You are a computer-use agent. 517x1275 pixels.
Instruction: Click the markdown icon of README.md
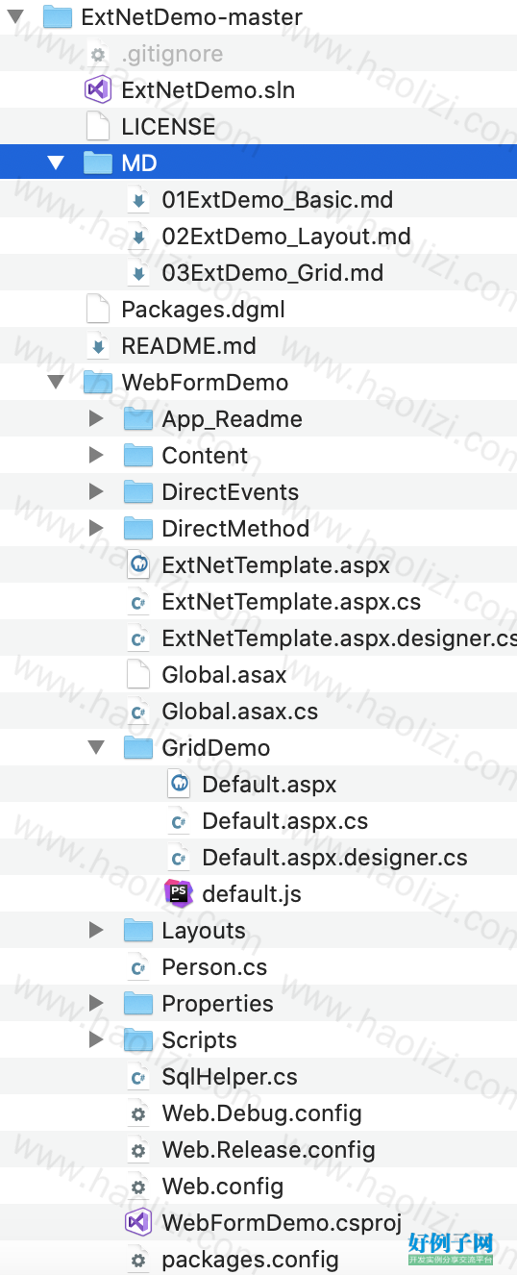(x=98, y=346)
